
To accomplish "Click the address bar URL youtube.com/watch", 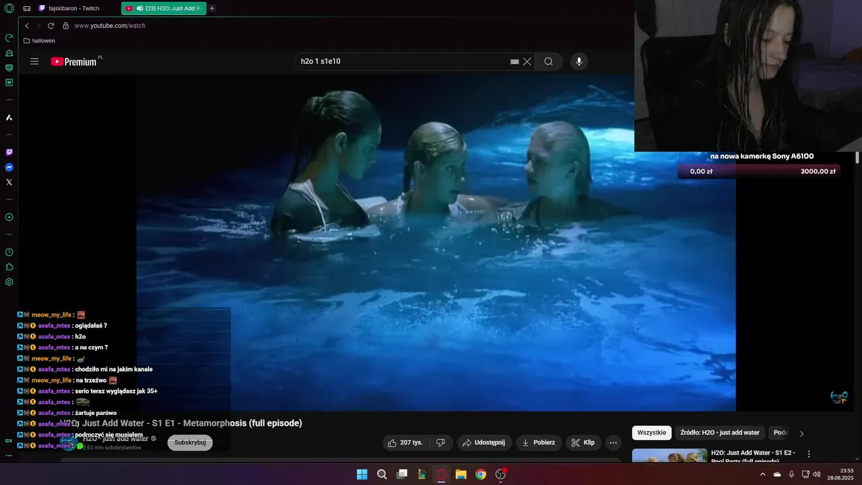I will point(110,26).
